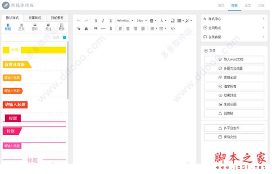Click 复制全部 button
Screen dimensions: 272x174
[x=234, y=77]
